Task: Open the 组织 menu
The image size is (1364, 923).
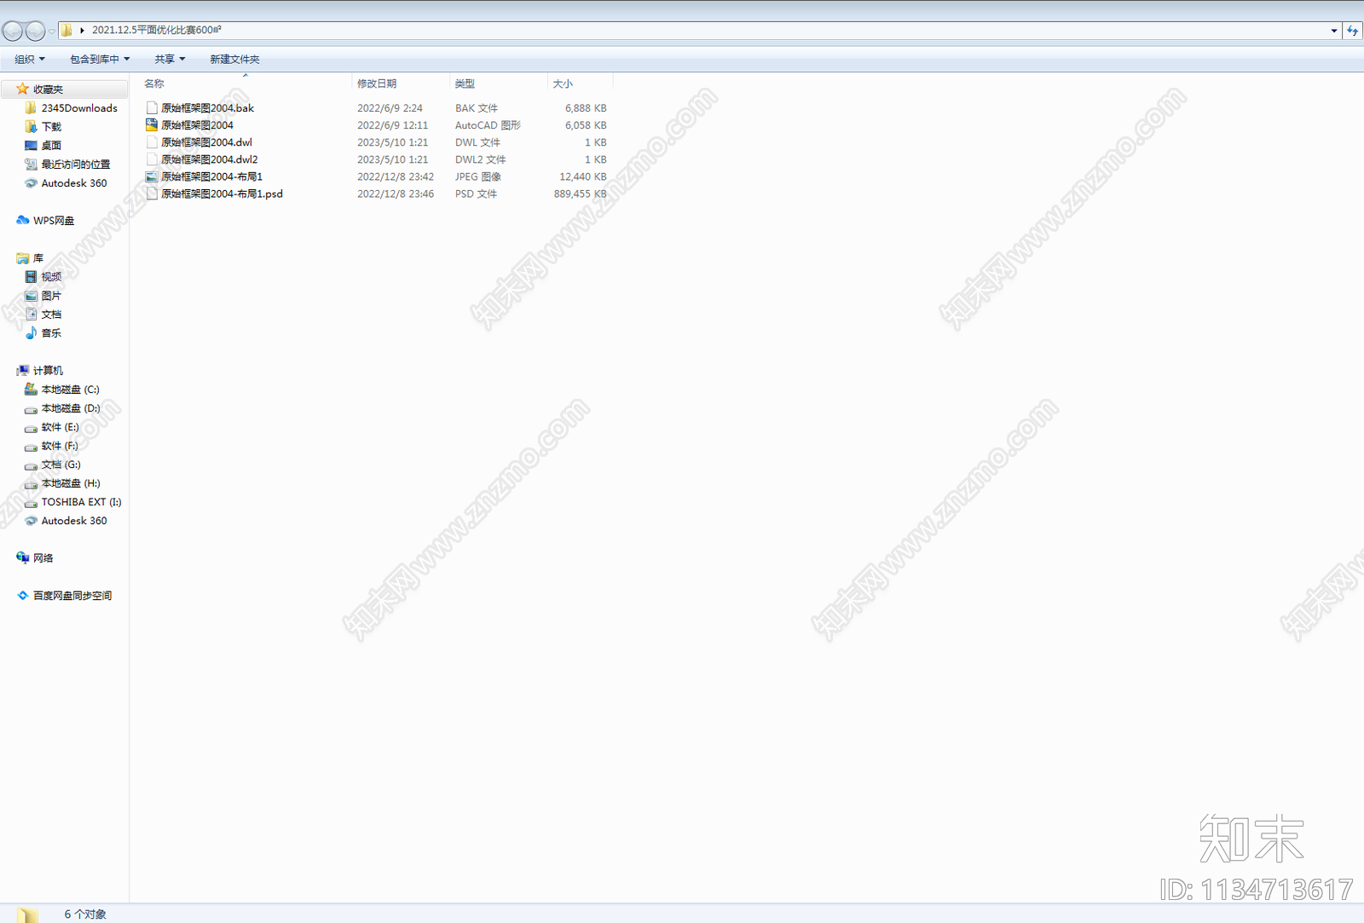Action: click(x=30, y=59)
